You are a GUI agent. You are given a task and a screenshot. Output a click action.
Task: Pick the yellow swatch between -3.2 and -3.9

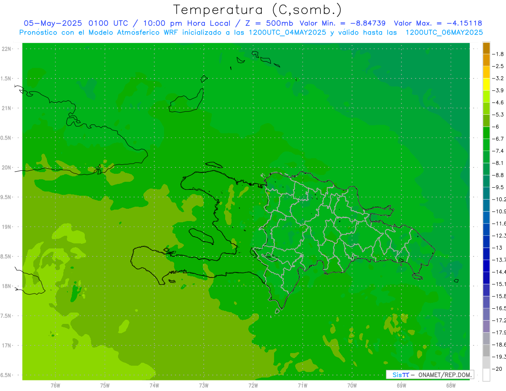(x=486, y=84)
